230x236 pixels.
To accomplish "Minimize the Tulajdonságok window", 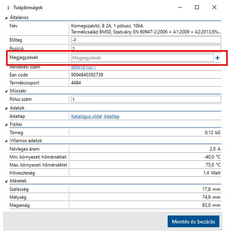I will click(180, 8).
